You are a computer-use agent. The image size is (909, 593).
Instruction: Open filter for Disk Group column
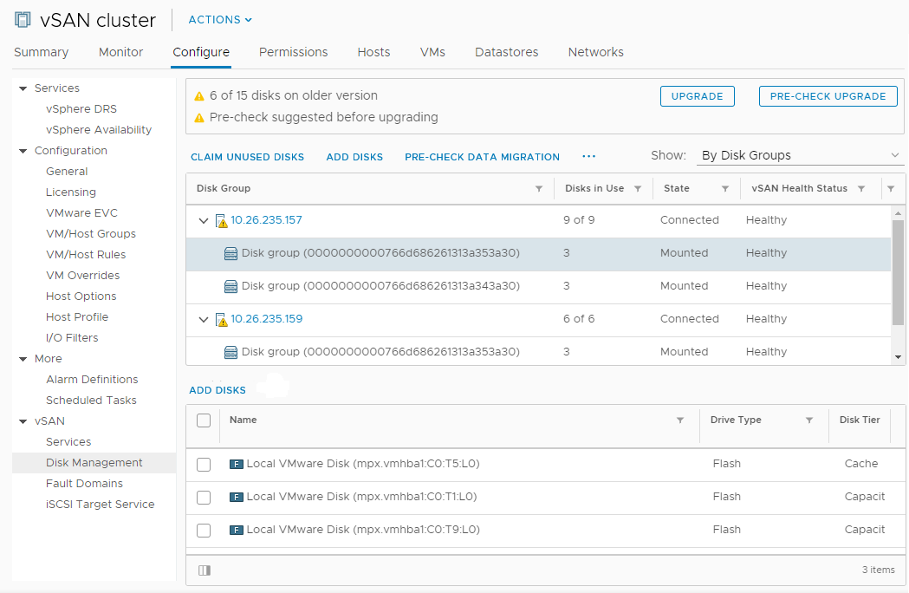coord(539,189)
